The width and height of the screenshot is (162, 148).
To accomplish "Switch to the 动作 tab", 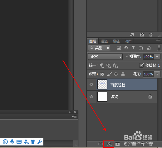I will (x=128, y=41).
